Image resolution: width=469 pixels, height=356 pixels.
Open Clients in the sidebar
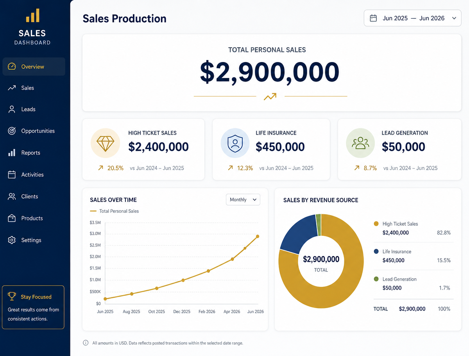point(34,196)
